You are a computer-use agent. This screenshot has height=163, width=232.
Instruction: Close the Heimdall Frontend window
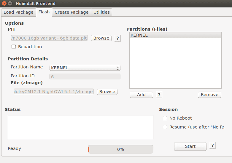tap(4, 3)
